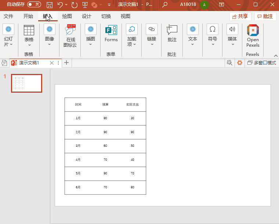The height and width of the screenshot is (224, 279).
Task: Click the start-from-beginning slideshow icon
Action: (85, 5)
